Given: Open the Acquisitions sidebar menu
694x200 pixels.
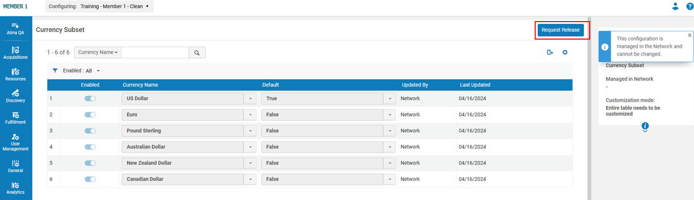Looking at the screenshot, I should pyautogui.click(x=15, y=53).
